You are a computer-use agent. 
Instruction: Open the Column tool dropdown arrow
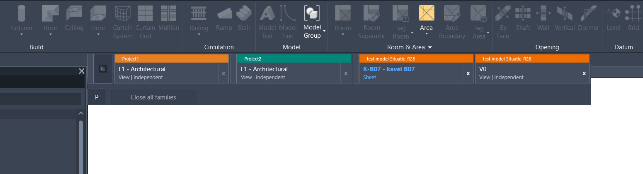22,35
